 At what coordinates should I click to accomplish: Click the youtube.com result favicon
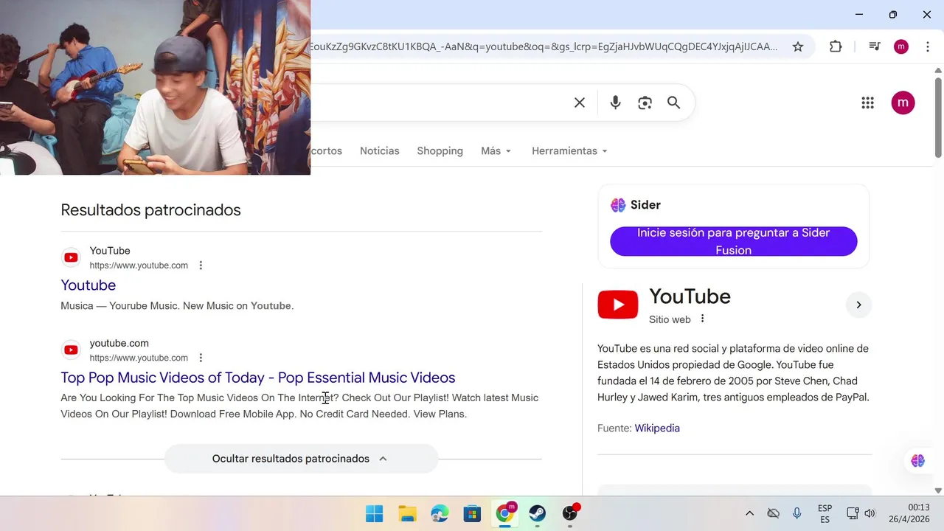pos(71,350)
